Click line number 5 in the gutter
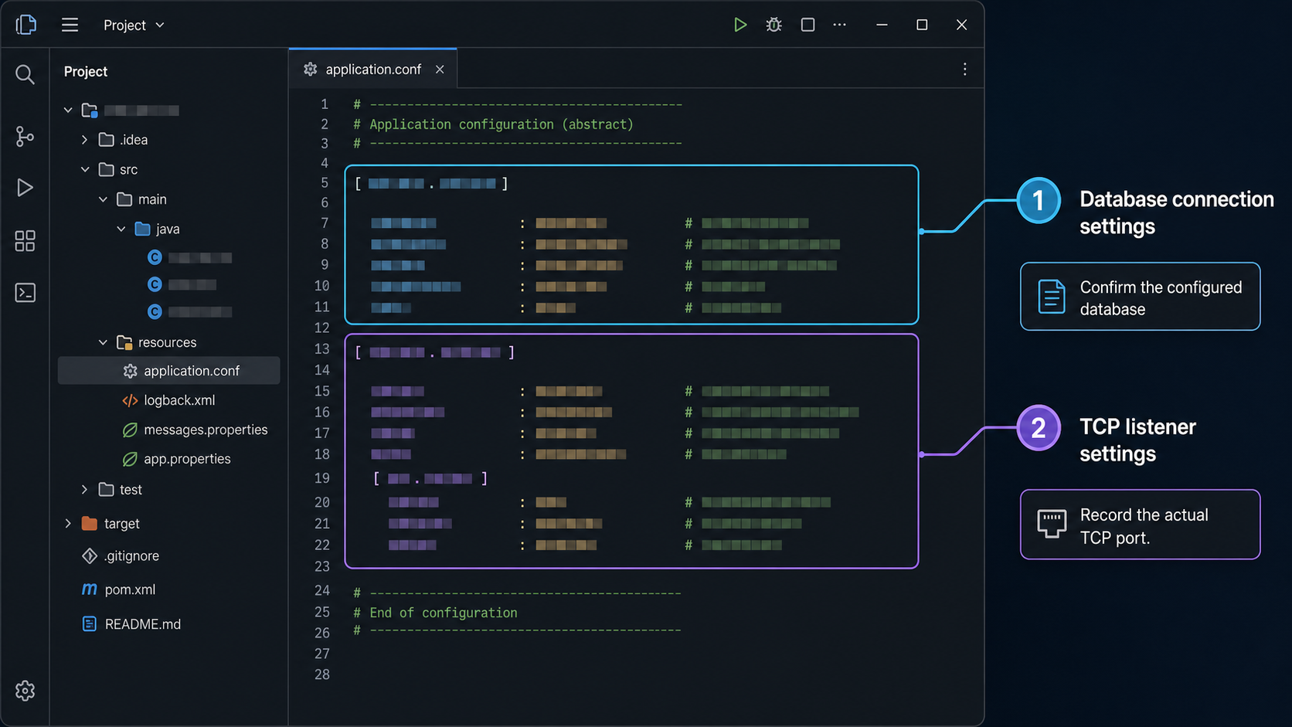Image resolution: width=1292 pixels, height=727 pixels. coord(325,183)
